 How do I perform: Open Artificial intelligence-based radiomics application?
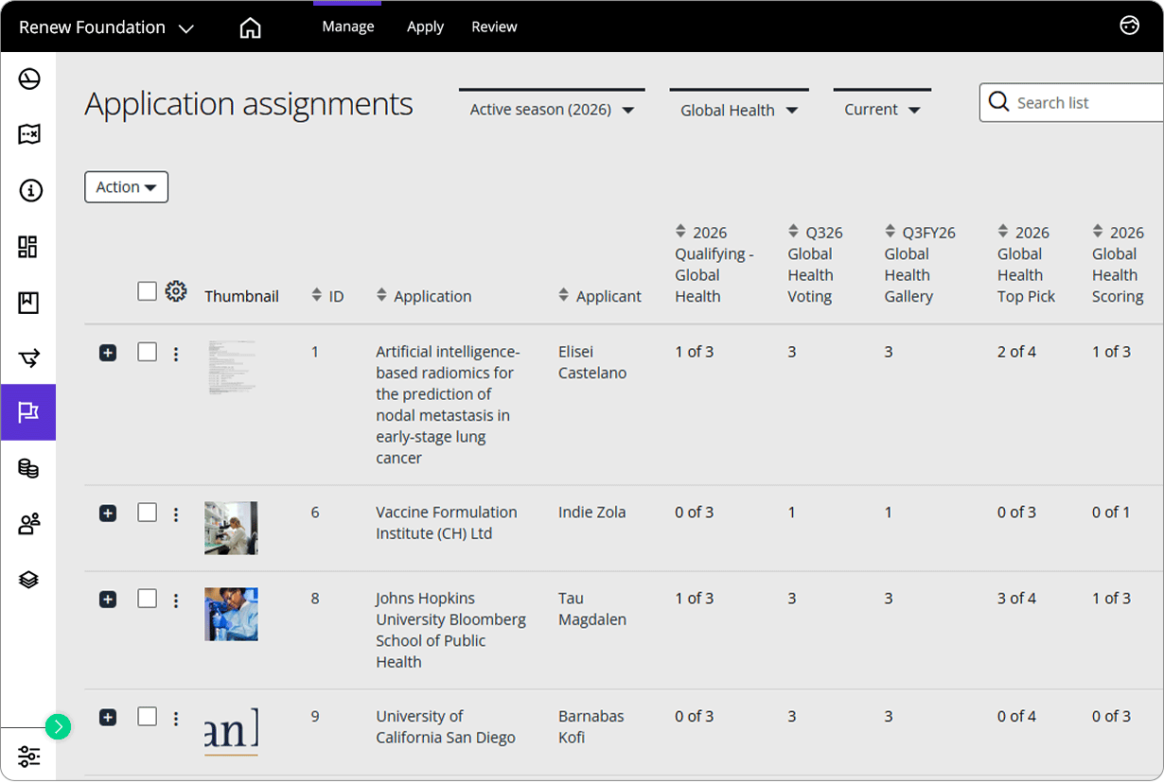click(x=448, y=405)
